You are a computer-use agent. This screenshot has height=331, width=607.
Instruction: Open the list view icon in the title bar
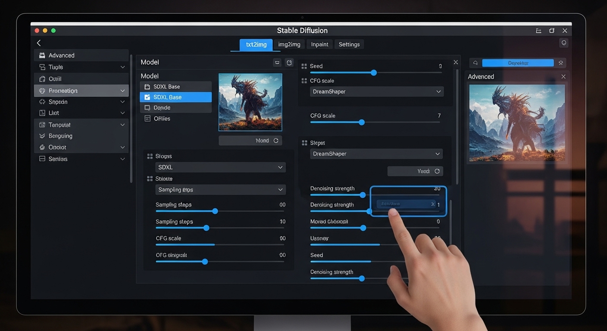click(x=538, y=31)
